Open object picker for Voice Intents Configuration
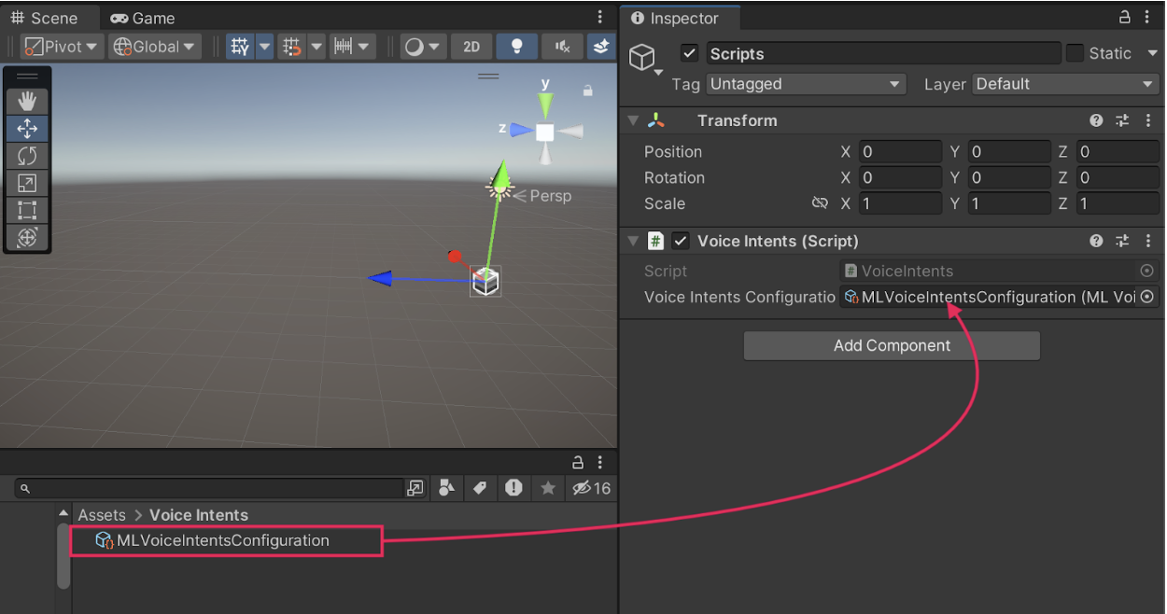The image size is (1167, 614). click(1146, 298)
